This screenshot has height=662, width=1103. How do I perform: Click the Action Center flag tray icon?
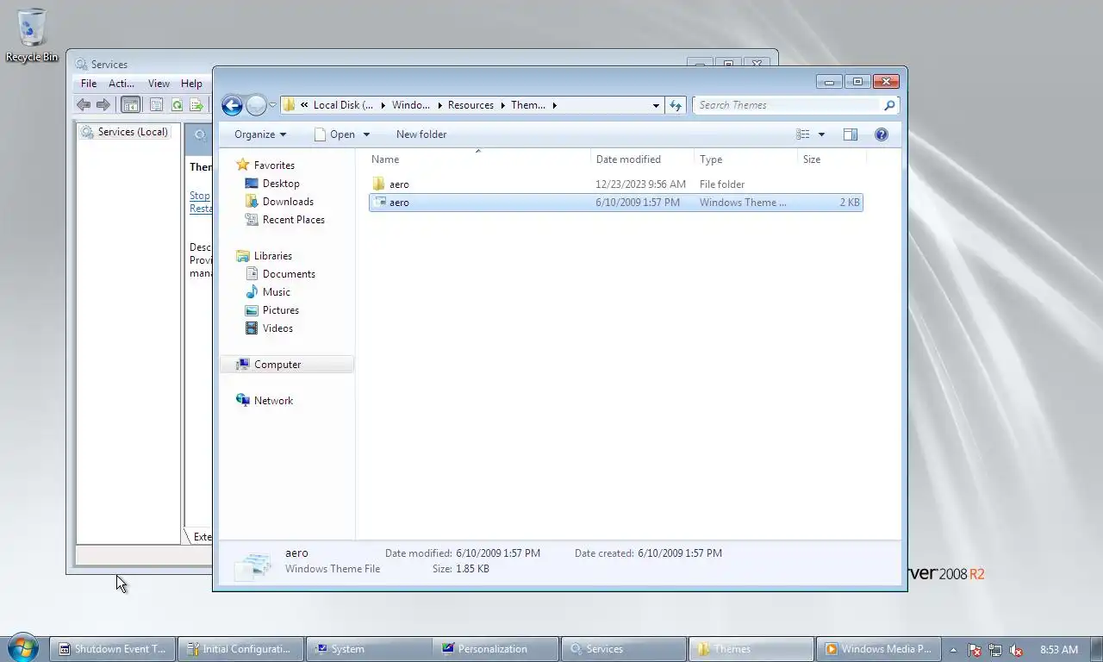pyautogui.click(x=975, y=650)
